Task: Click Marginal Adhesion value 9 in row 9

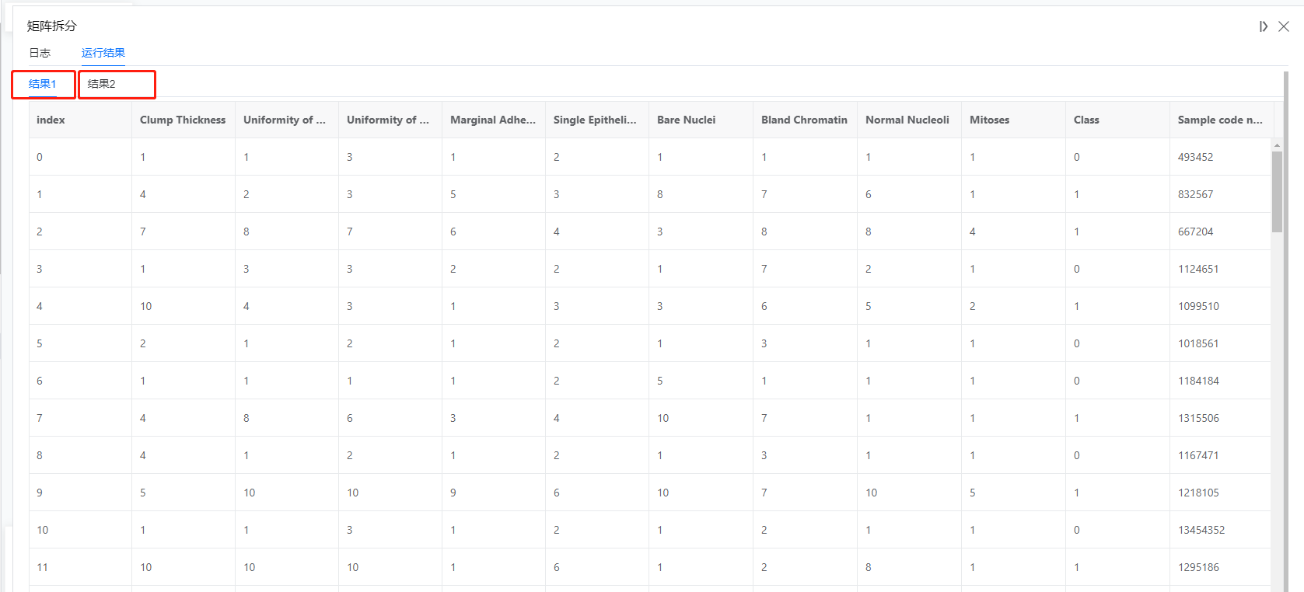Action: click(453, 493)
